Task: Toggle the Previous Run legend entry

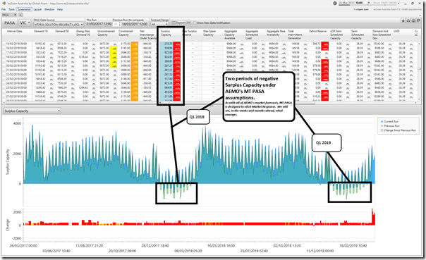Action: coord(390,126)
